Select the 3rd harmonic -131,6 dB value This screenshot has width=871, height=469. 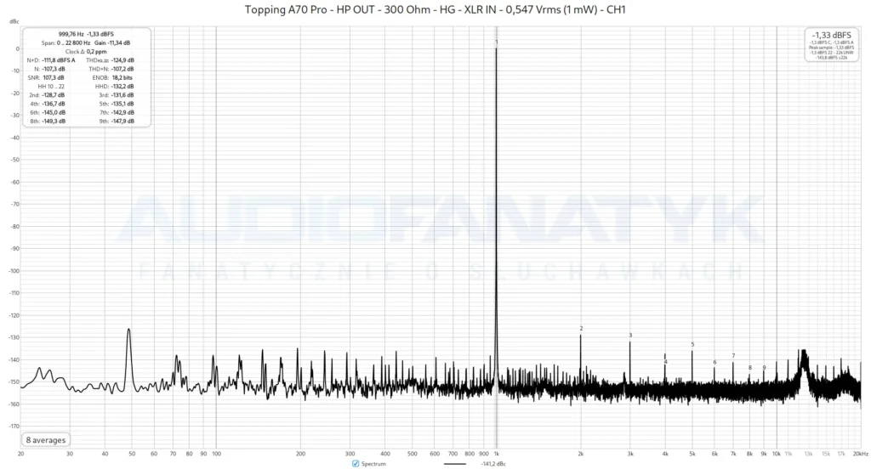pos(122,95)
